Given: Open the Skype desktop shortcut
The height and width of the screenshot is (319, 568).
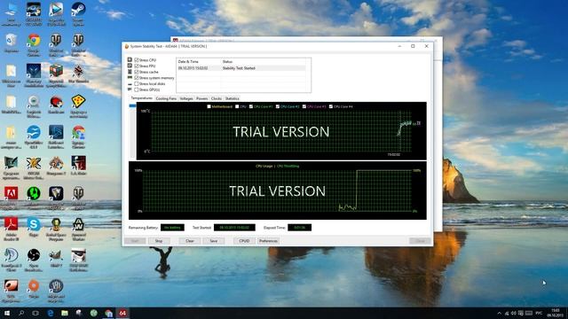Looking at the screenshot, I should (34, 228).
